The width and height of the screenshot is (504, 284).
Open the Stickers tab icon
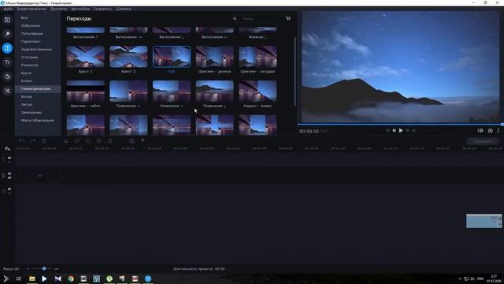(7, 77)
